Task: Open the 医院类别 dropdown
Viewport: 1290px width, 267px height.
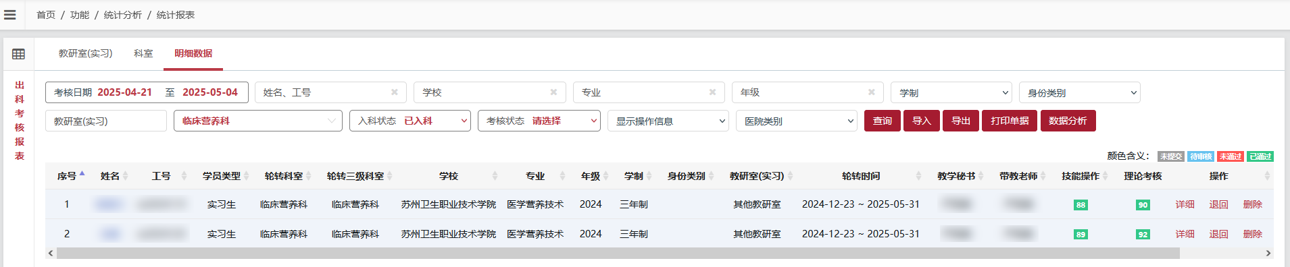Action: click(x=797, y=121)
